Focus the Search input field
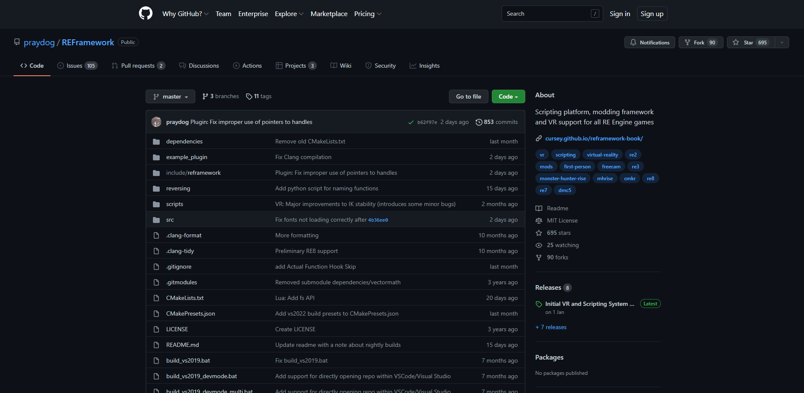 click(x=552, y=14)
